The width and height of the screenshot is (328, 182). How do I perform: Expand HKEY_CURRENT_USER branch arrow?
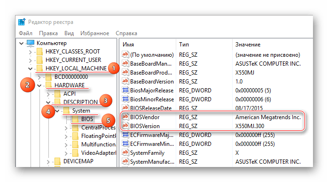tap(31, 61)
